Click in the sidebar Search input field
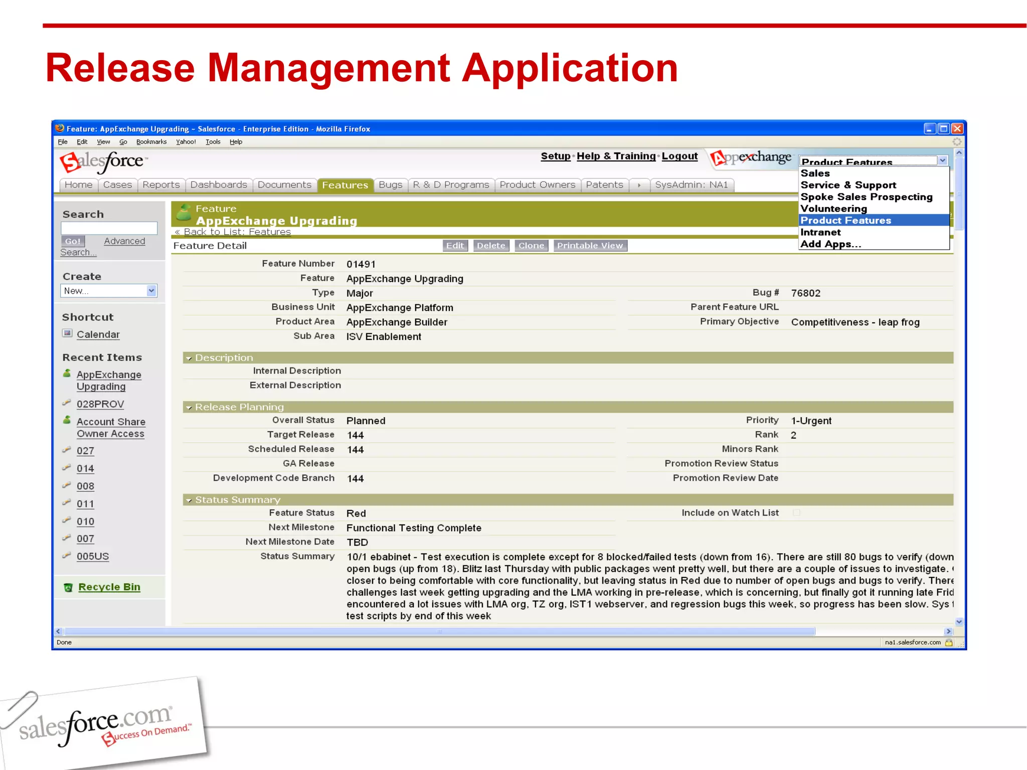This screenshot has height=770, width=1027. pyautogui.click(x=109, y=228)
